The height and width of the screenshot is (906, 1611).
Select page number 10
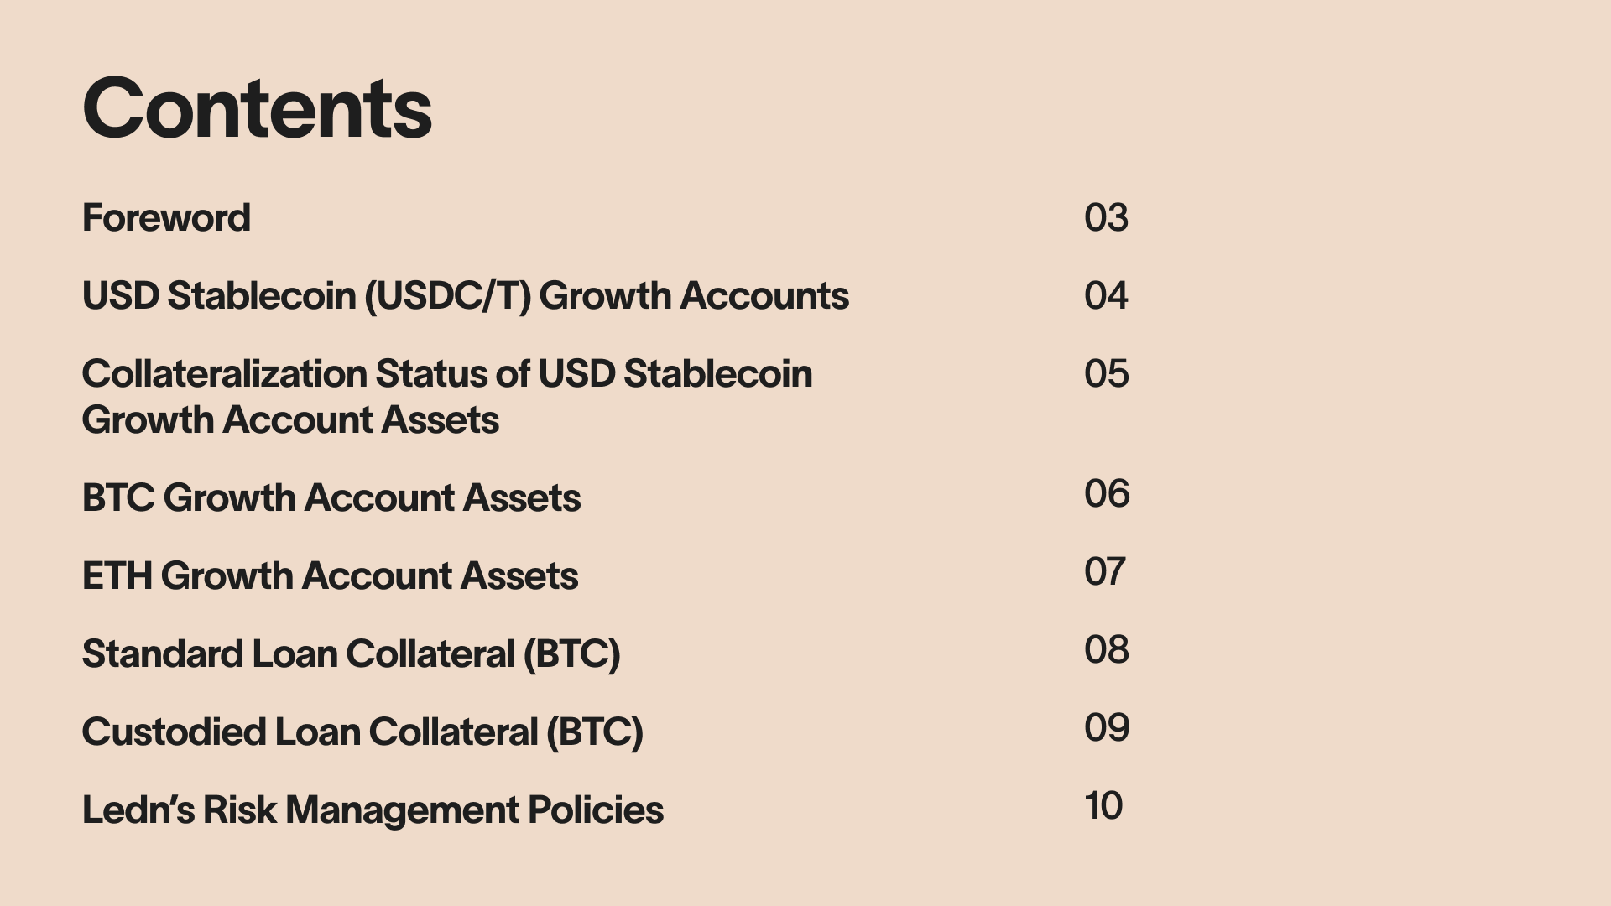point(1103,806)
